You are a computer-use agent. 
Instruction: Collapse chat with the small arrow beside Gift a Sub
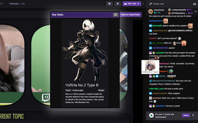[144, 4]
